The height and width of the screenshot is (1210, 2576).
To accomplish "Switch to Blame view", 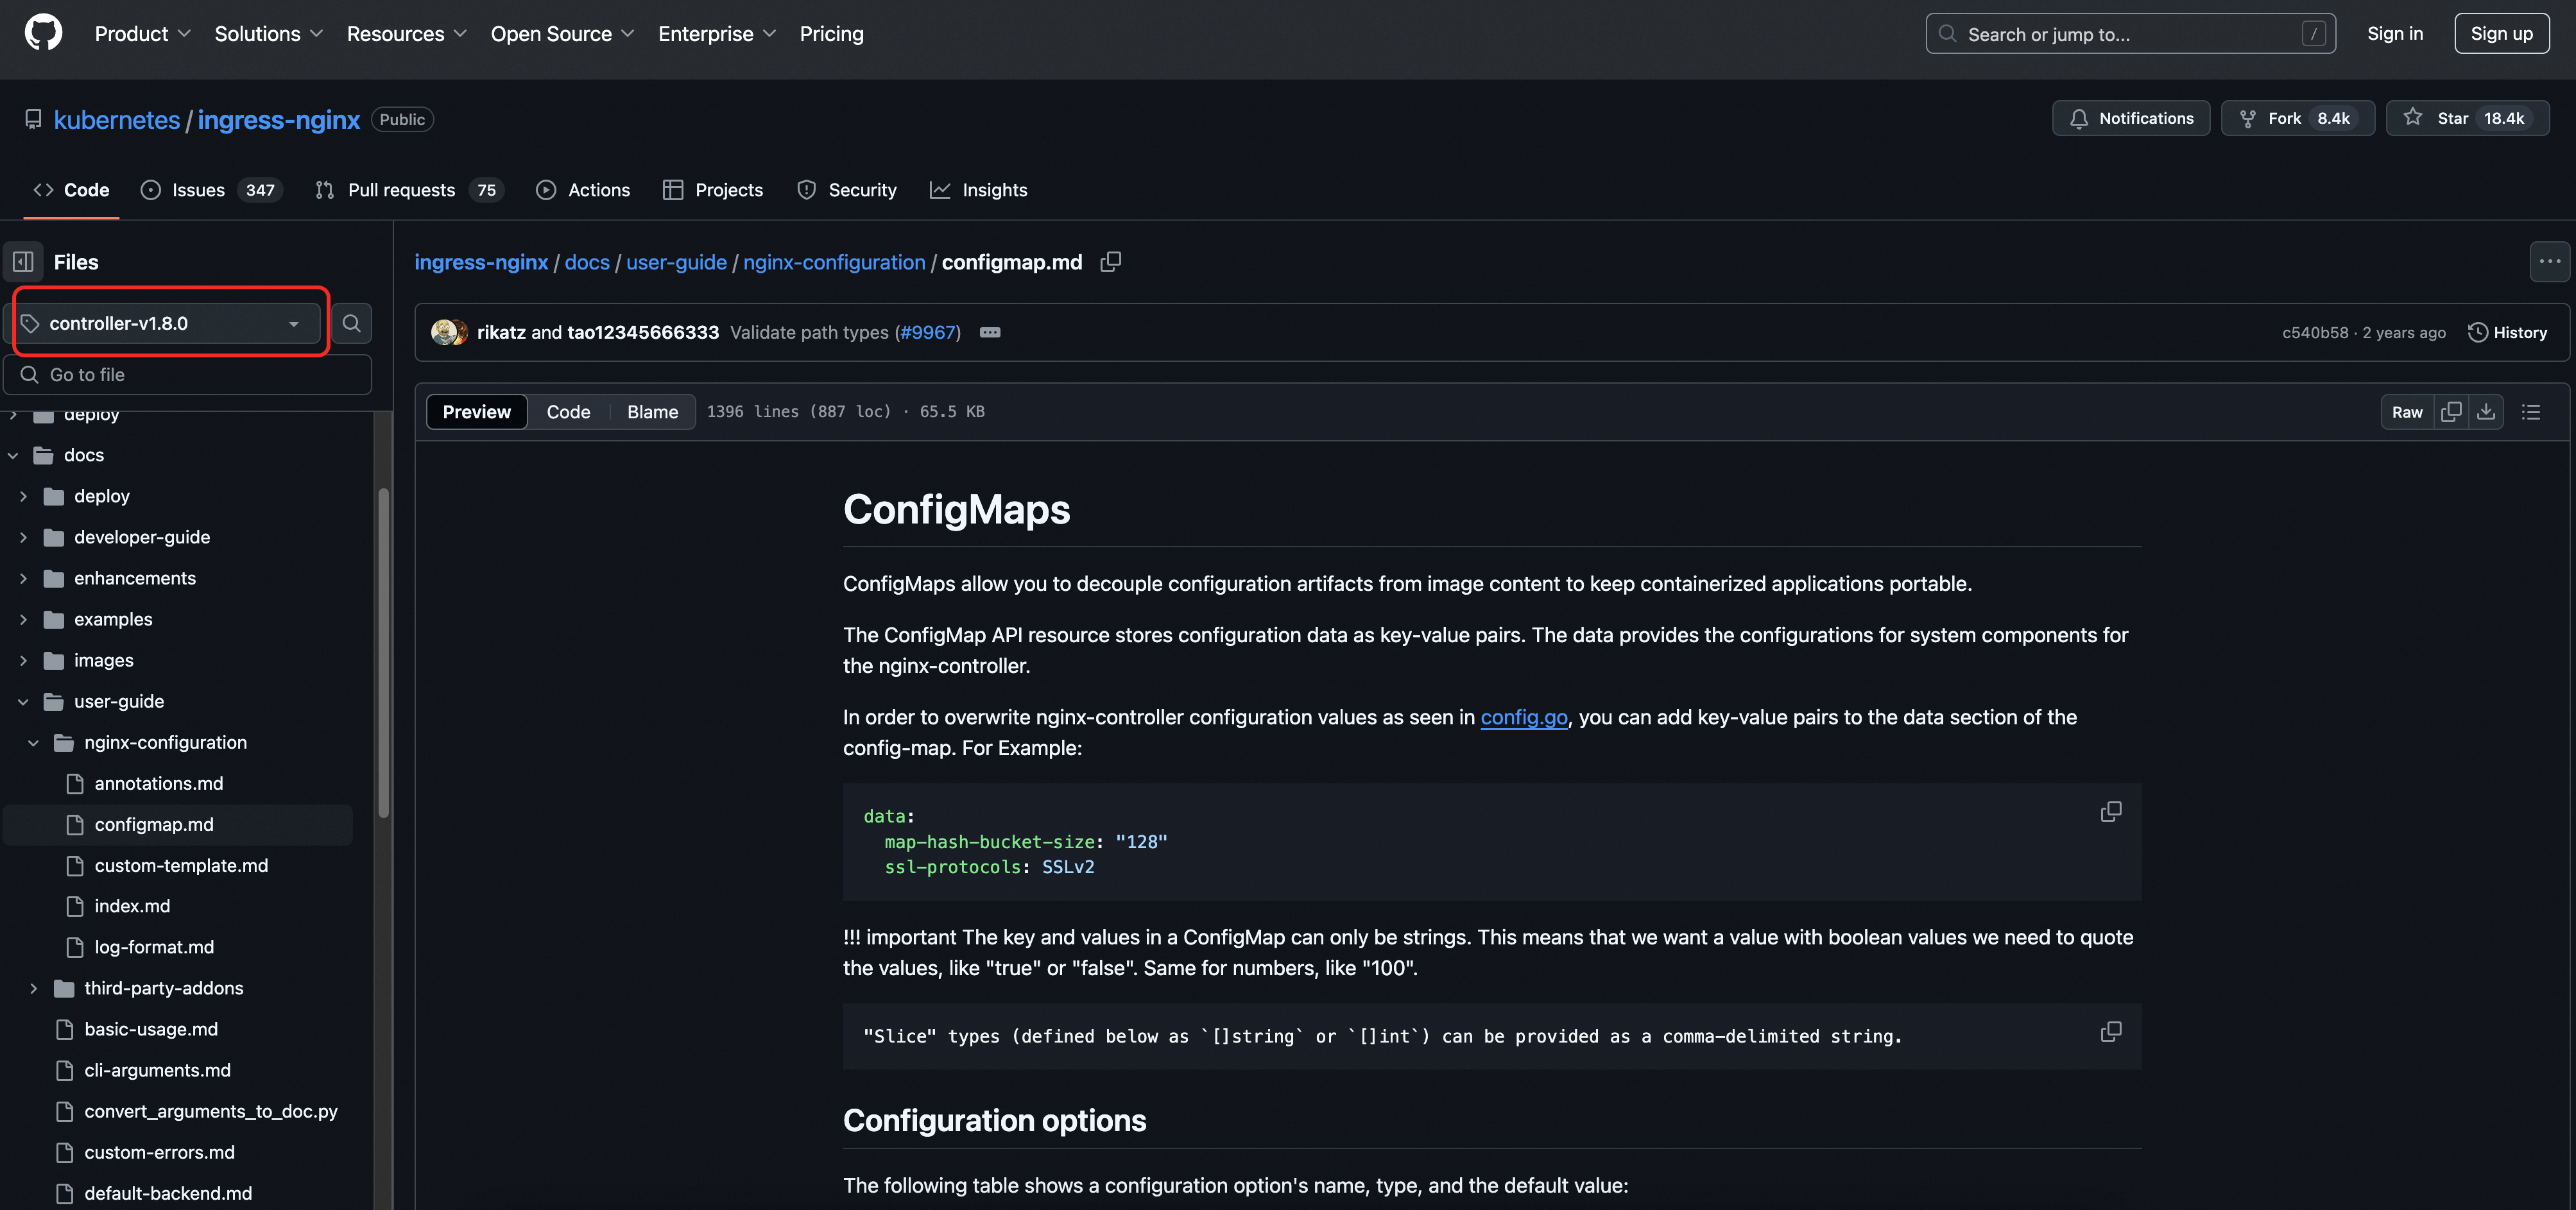I will coord(652,412).
